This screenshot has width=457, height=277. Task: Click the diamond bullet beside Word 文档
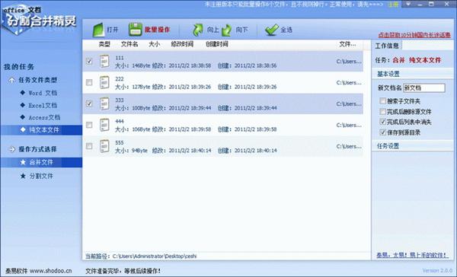(22, 93)
